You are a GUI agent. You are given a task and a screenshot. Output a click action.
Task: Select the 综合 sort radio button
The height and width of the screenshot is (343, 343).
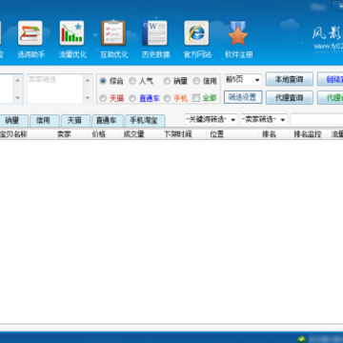[103, 81]
